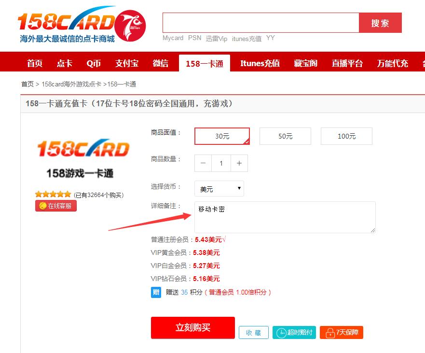Open the currency dropdown showing 美元
Image resolution: width=425 pixels, height=353 pixels.
pos(219,189)
